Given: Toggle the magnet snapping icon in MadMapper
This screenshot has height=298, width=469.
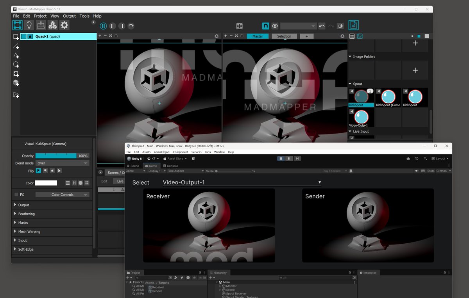Looking at the screenshot, I should point(265,26).
